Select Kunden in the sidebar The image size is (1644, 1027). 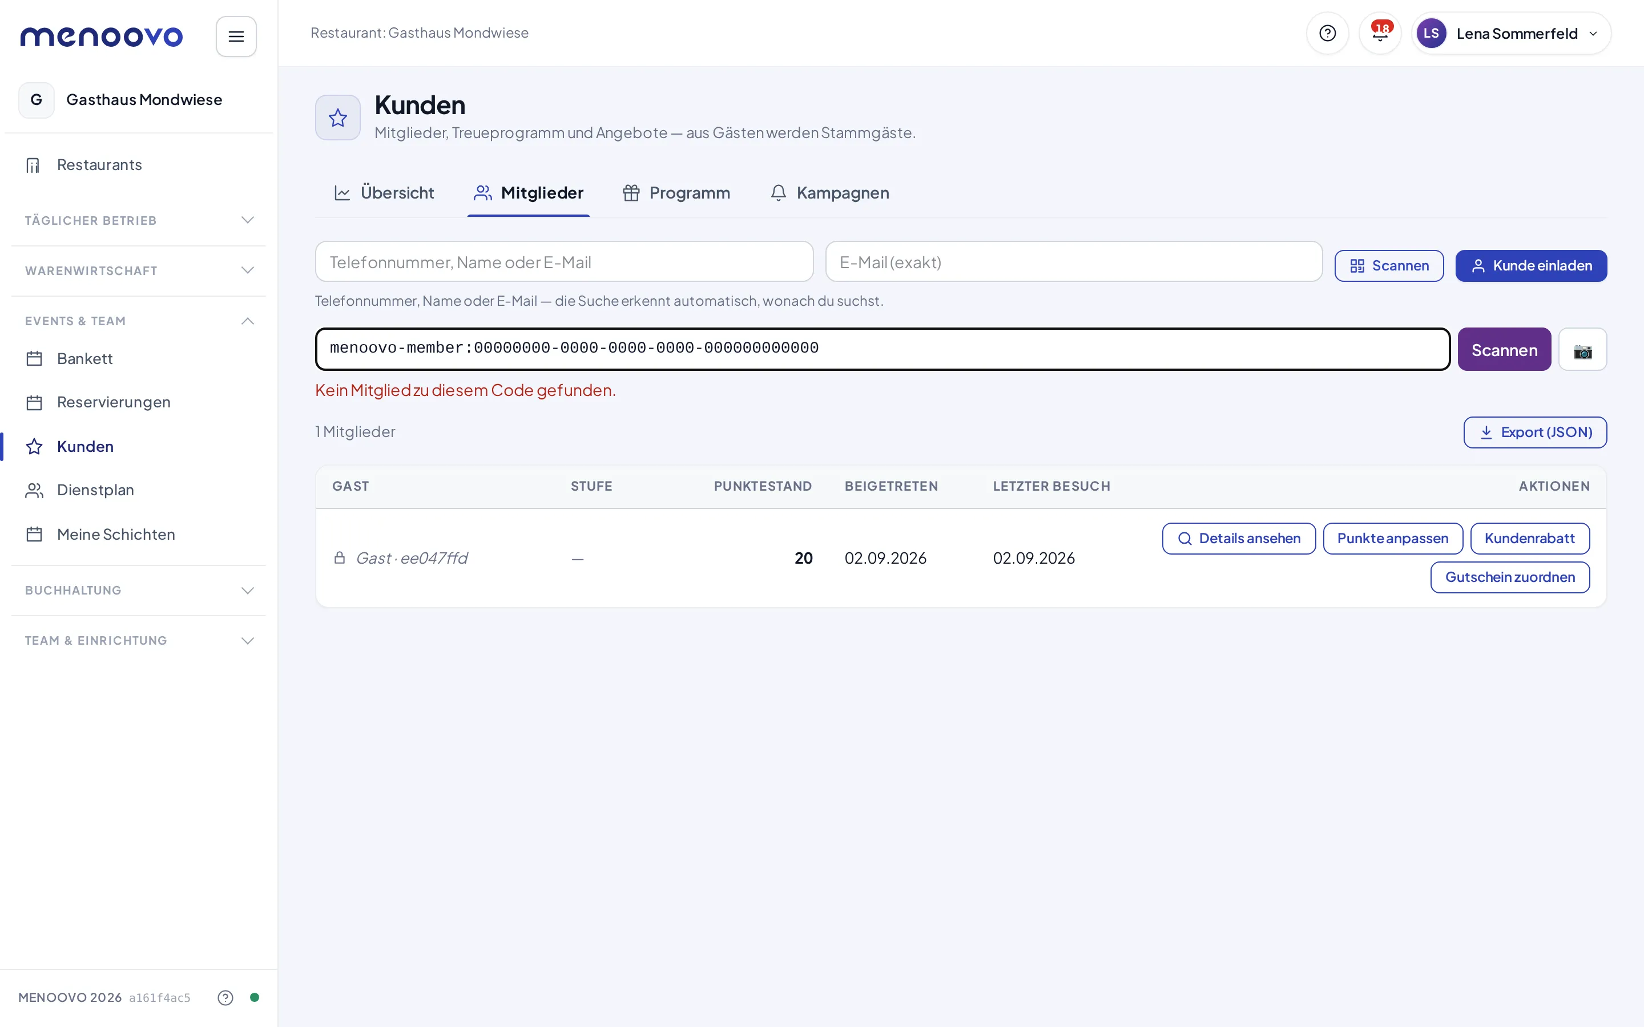(139, 446)
